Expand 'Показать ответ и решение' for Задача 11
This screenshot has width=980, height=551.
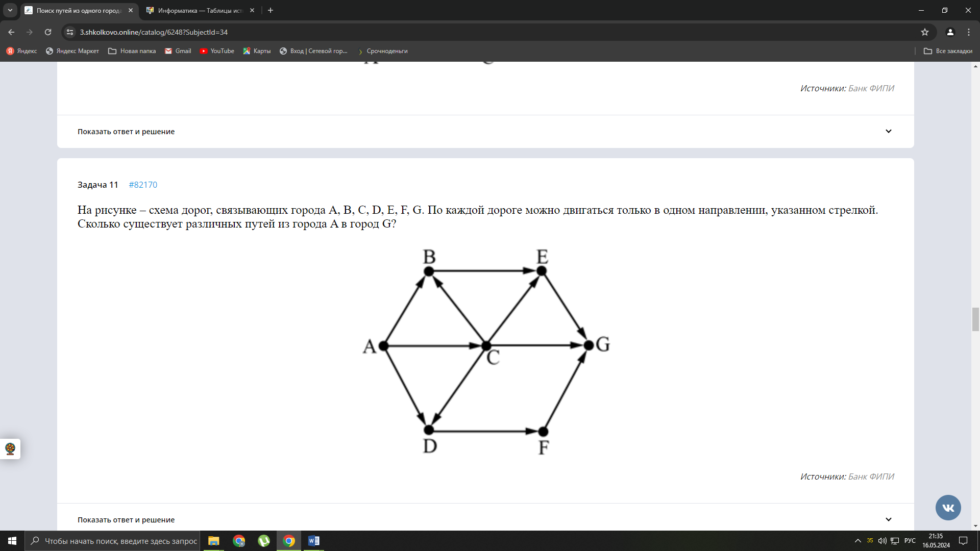point(485,517)
